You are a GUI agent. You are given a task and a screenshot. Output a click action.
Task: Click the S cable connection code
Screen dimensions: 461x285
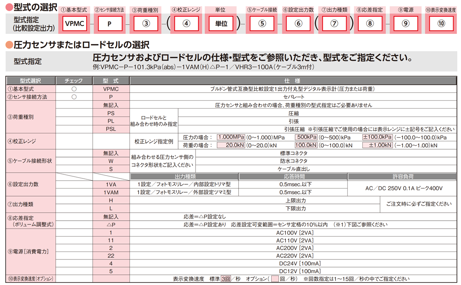(111, 169)
